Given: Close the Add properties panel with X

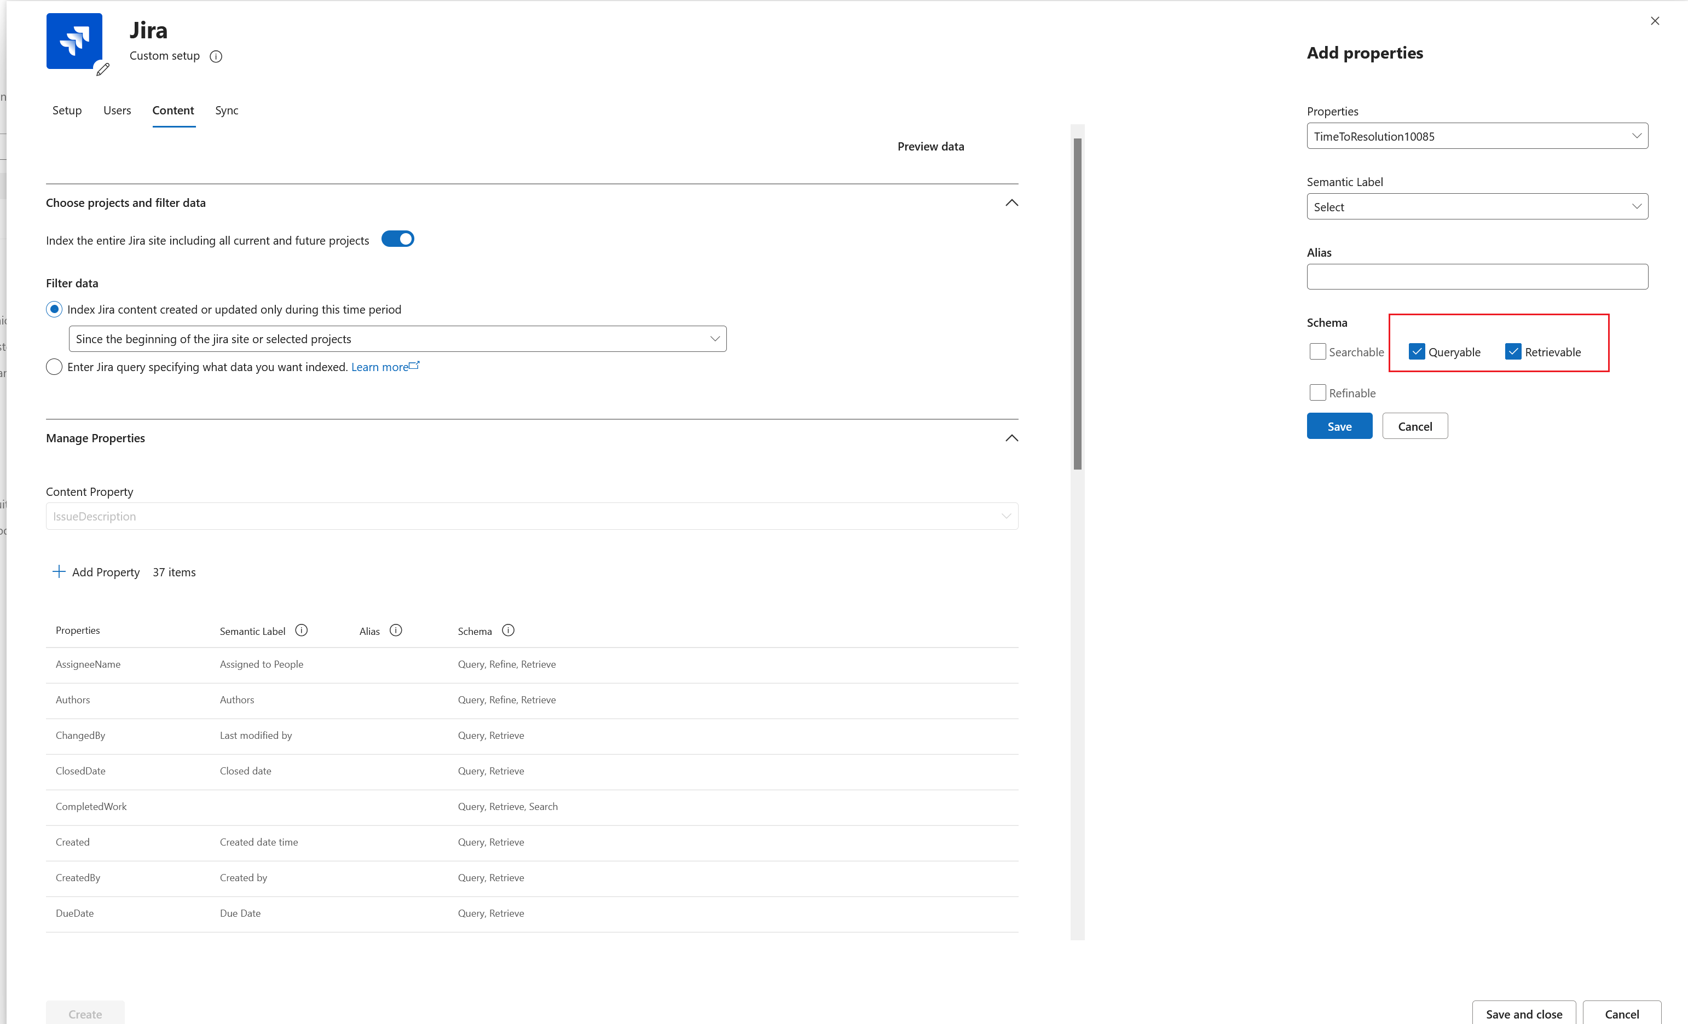Looking at the screenshot, I should pyautogui.click(x=1655, y=21).
